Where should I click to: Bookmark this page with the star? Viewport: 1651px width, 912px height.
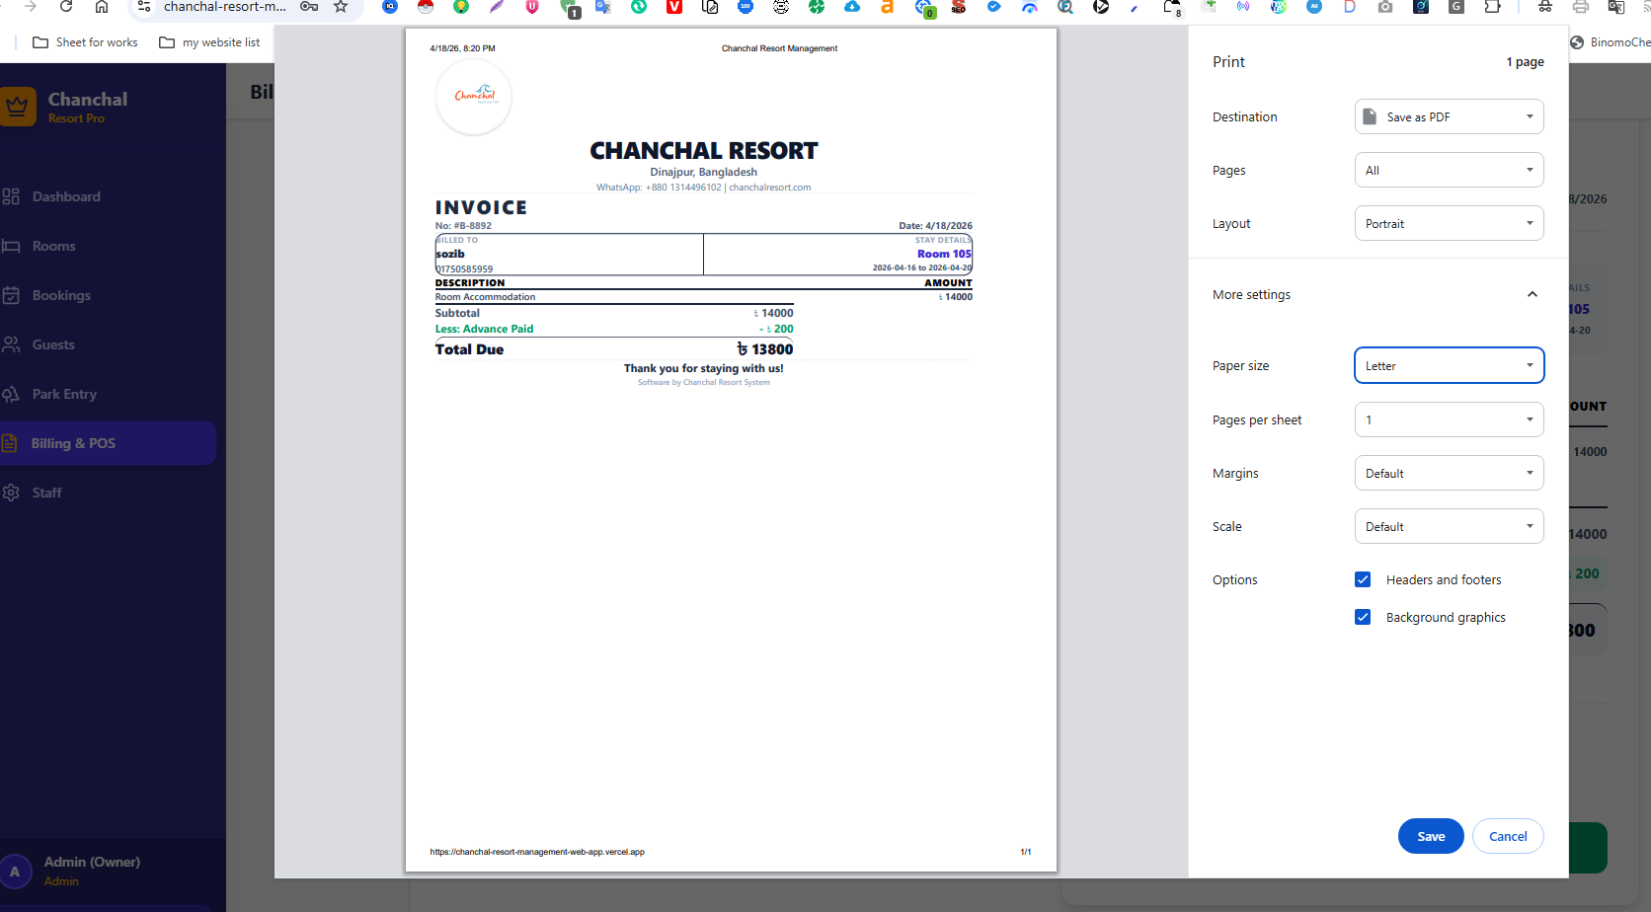click(x=341, y=7)
